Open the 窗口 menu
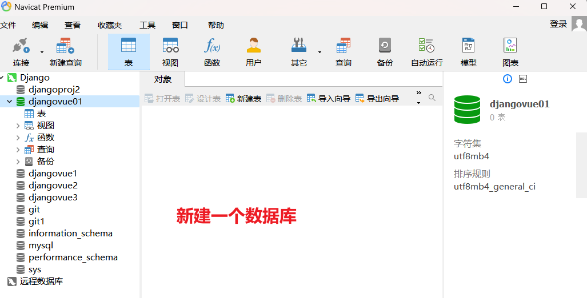587x298 pixels. click(179, 25)
